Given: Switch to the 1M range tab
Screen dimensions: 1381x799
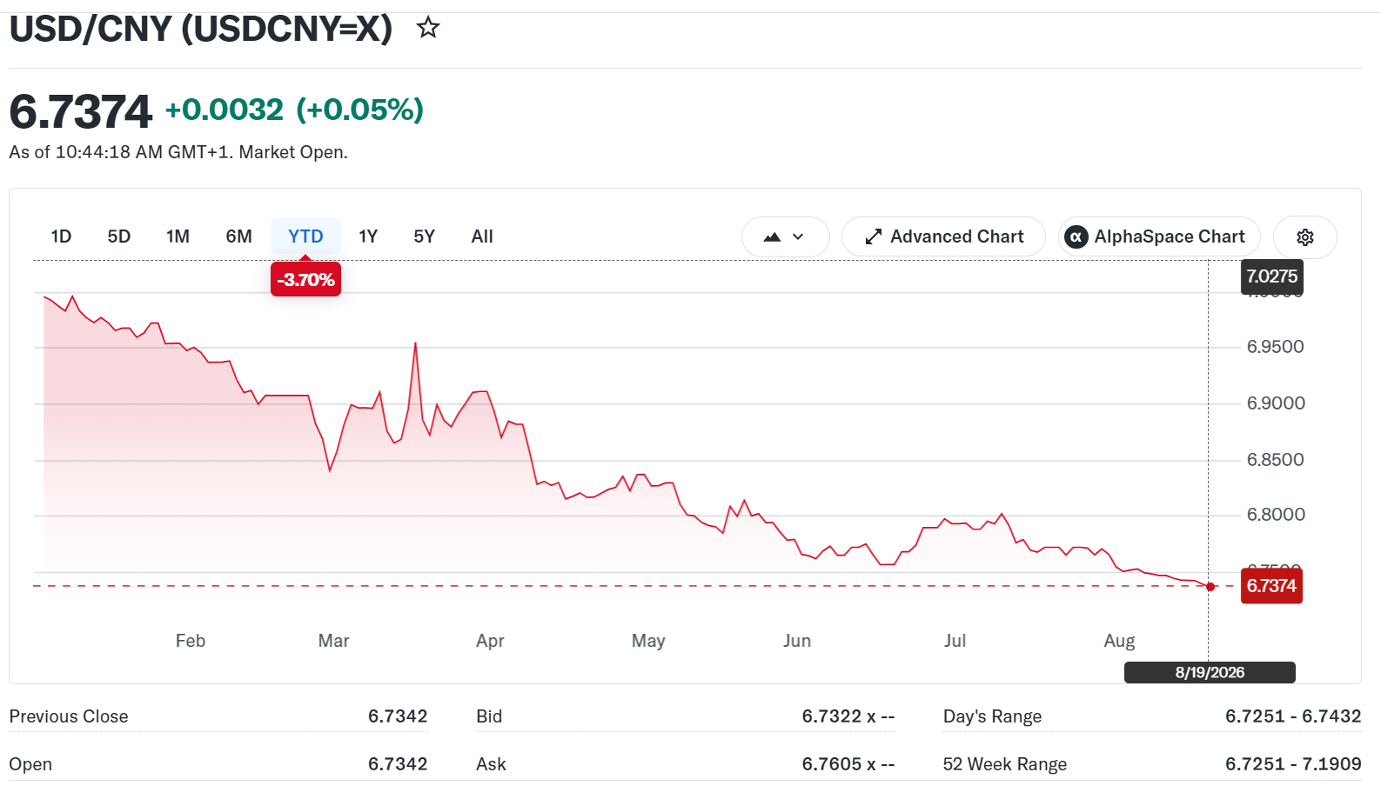Looking at the screenshot, I should point(178,236).
